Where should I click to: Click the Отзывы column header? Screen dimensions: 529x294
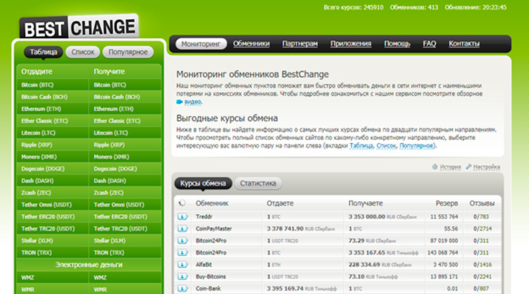coord(482,203)
